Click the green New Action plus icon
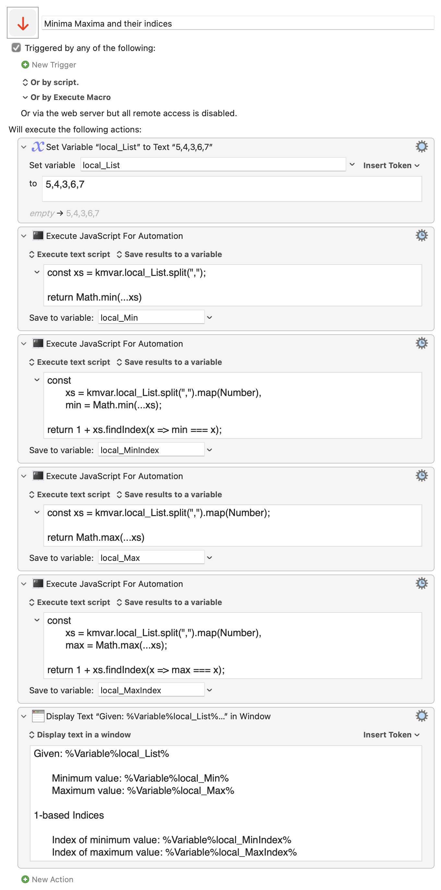Viewport: 441px width, 890px height. 25,879
